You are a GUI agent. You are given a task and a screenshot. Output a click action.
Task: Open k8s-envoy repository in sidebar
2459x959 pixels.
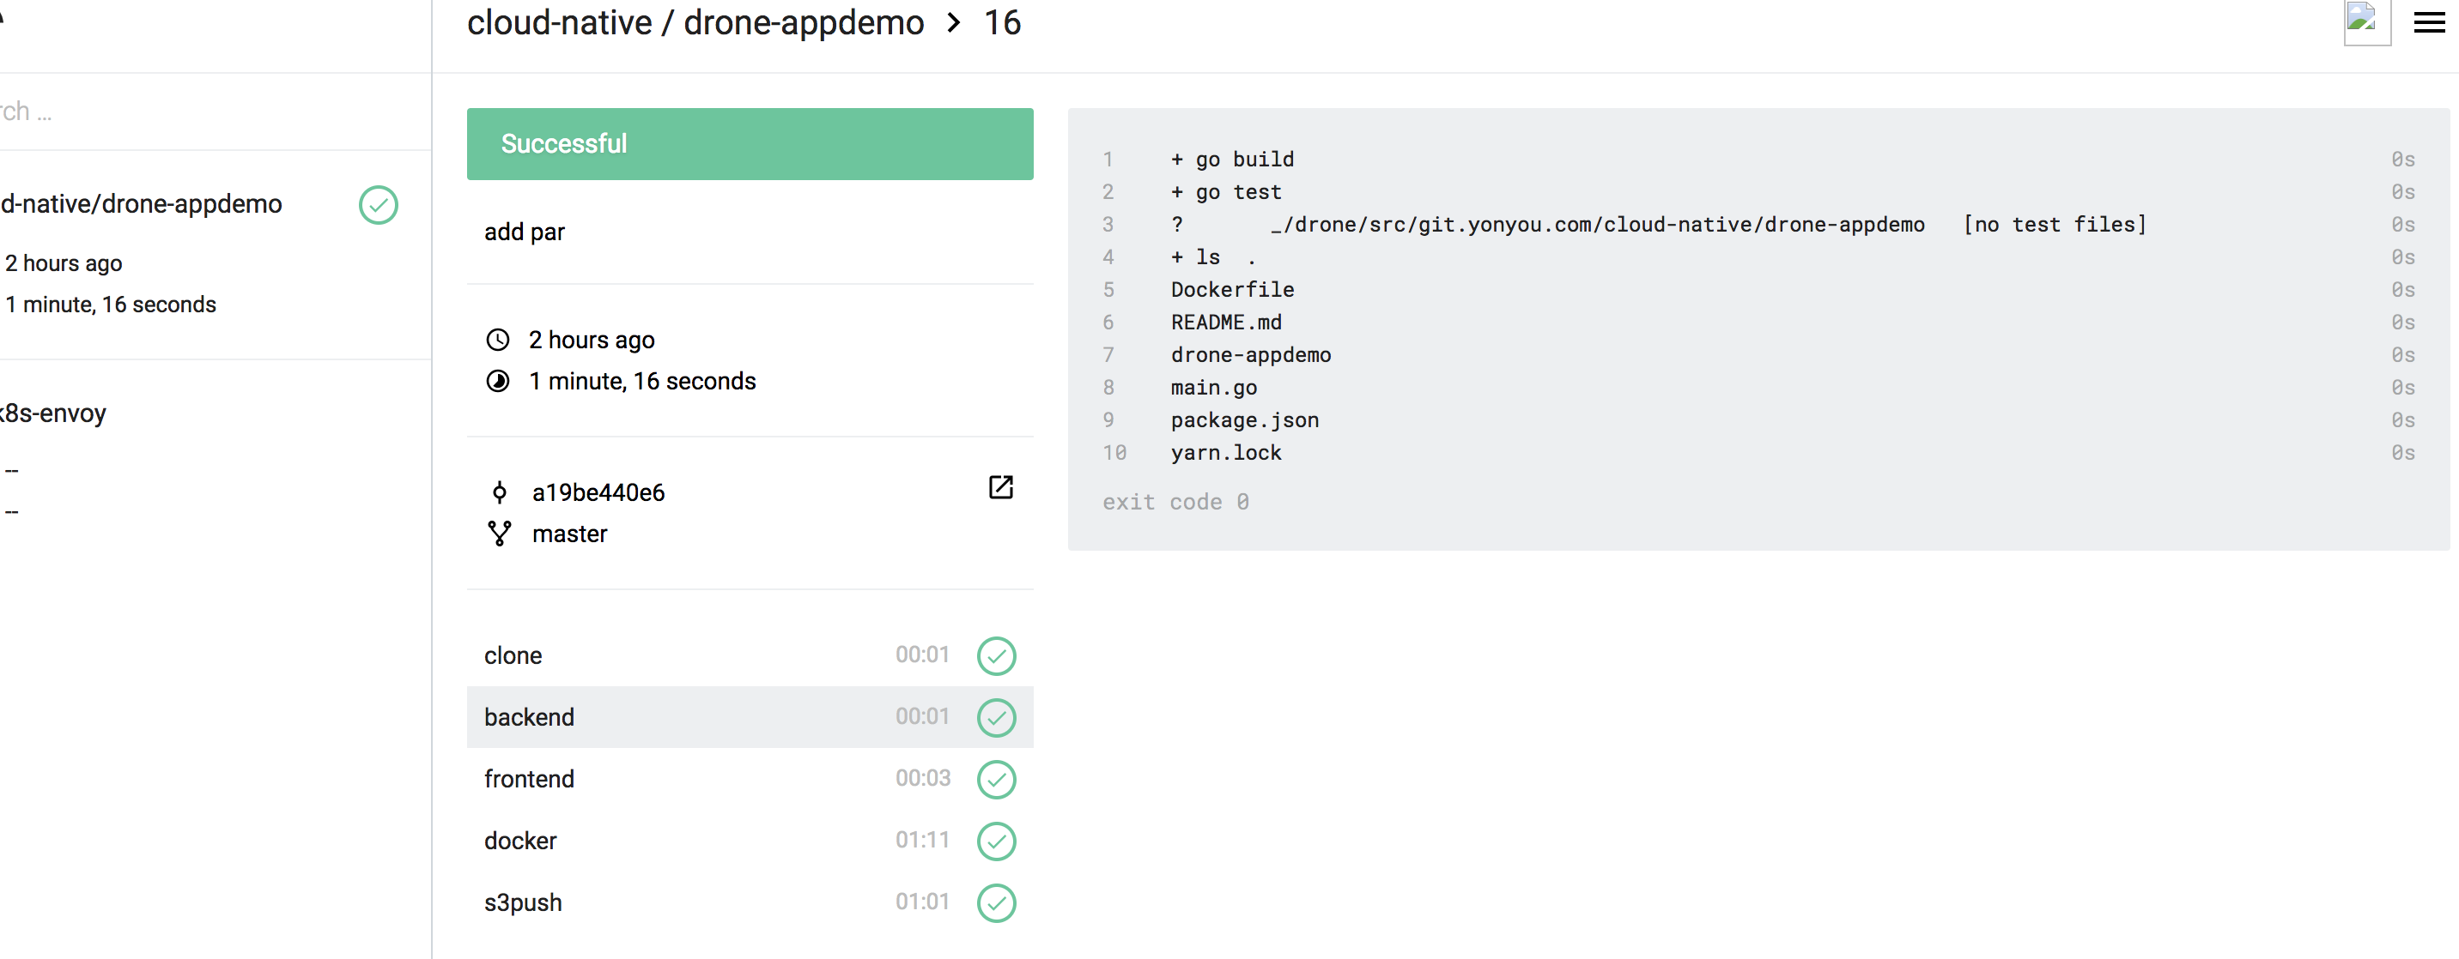[53, 413]
